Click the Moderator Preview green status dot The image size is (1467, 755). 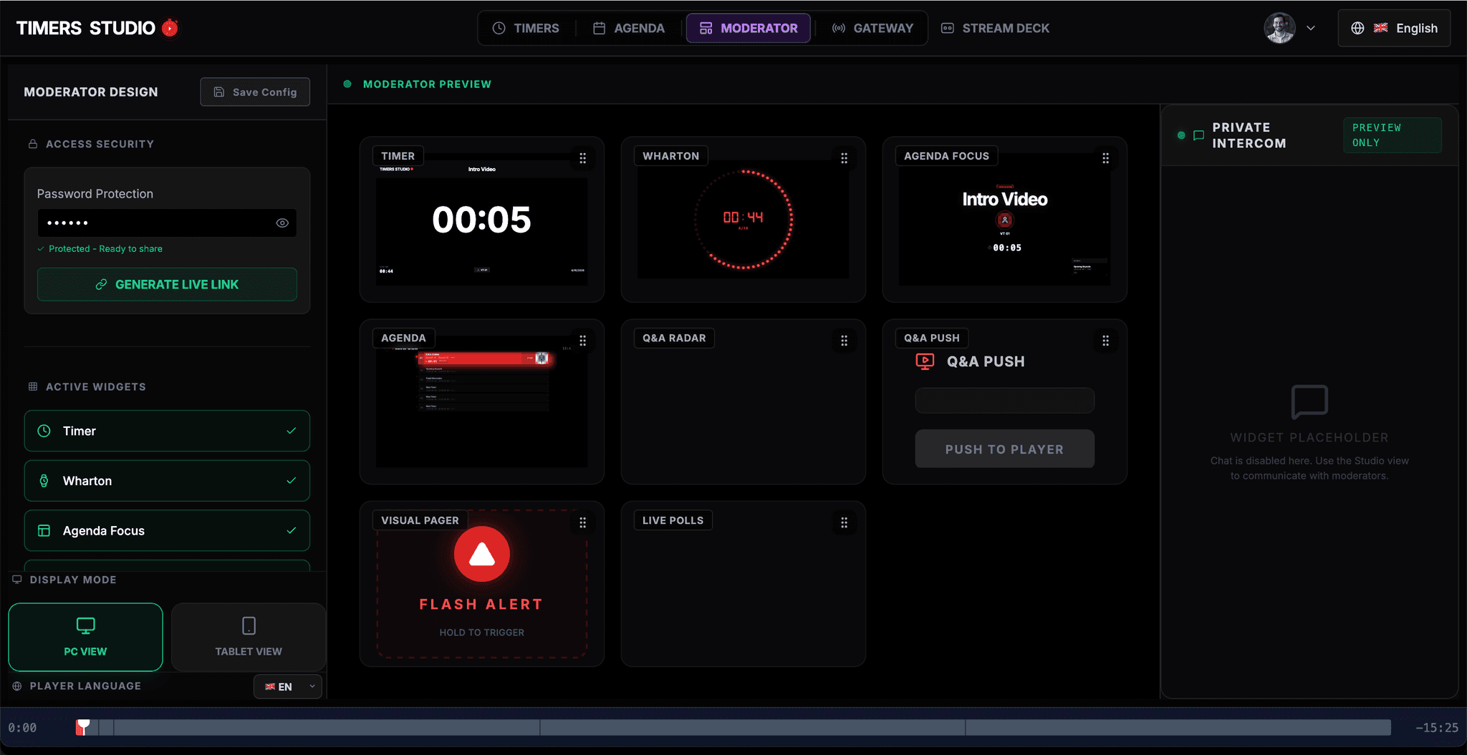(347, 84)
